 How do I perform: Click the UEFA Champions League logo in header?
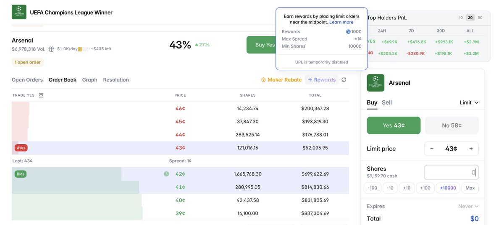click(x=19, y=12)
